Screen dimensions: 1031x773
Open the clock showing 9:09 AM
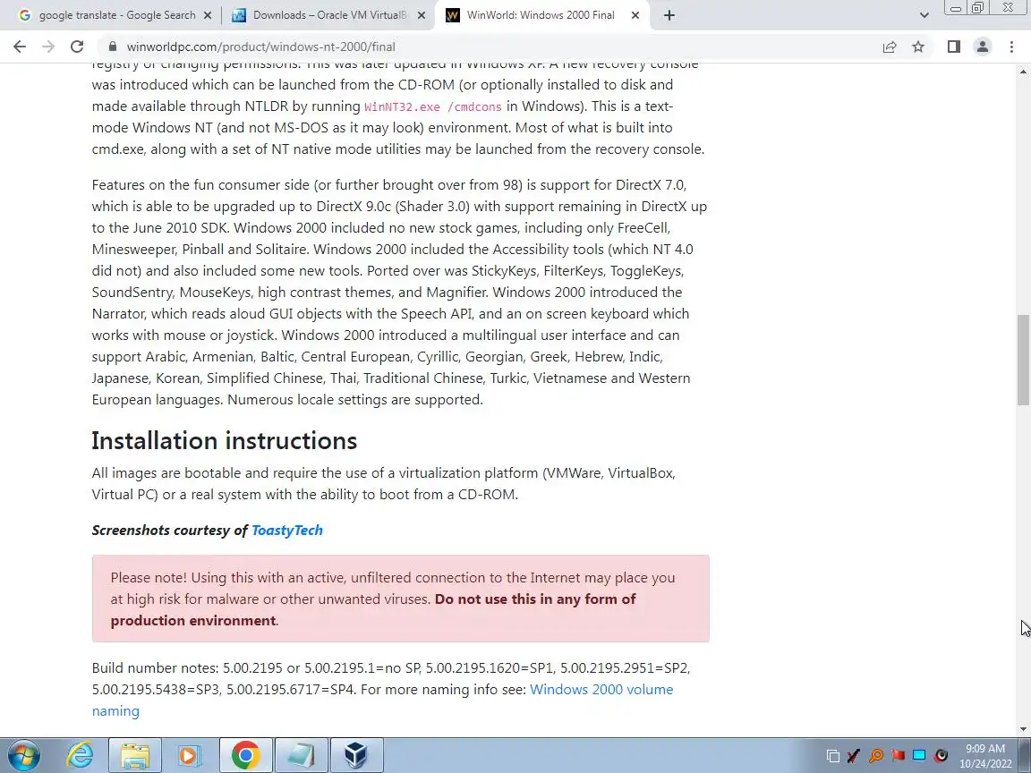[985, 756]
